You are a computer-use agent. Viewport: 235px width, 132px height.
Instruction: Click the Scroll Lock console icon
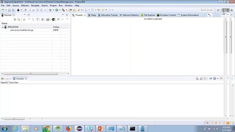coord(201,78)
